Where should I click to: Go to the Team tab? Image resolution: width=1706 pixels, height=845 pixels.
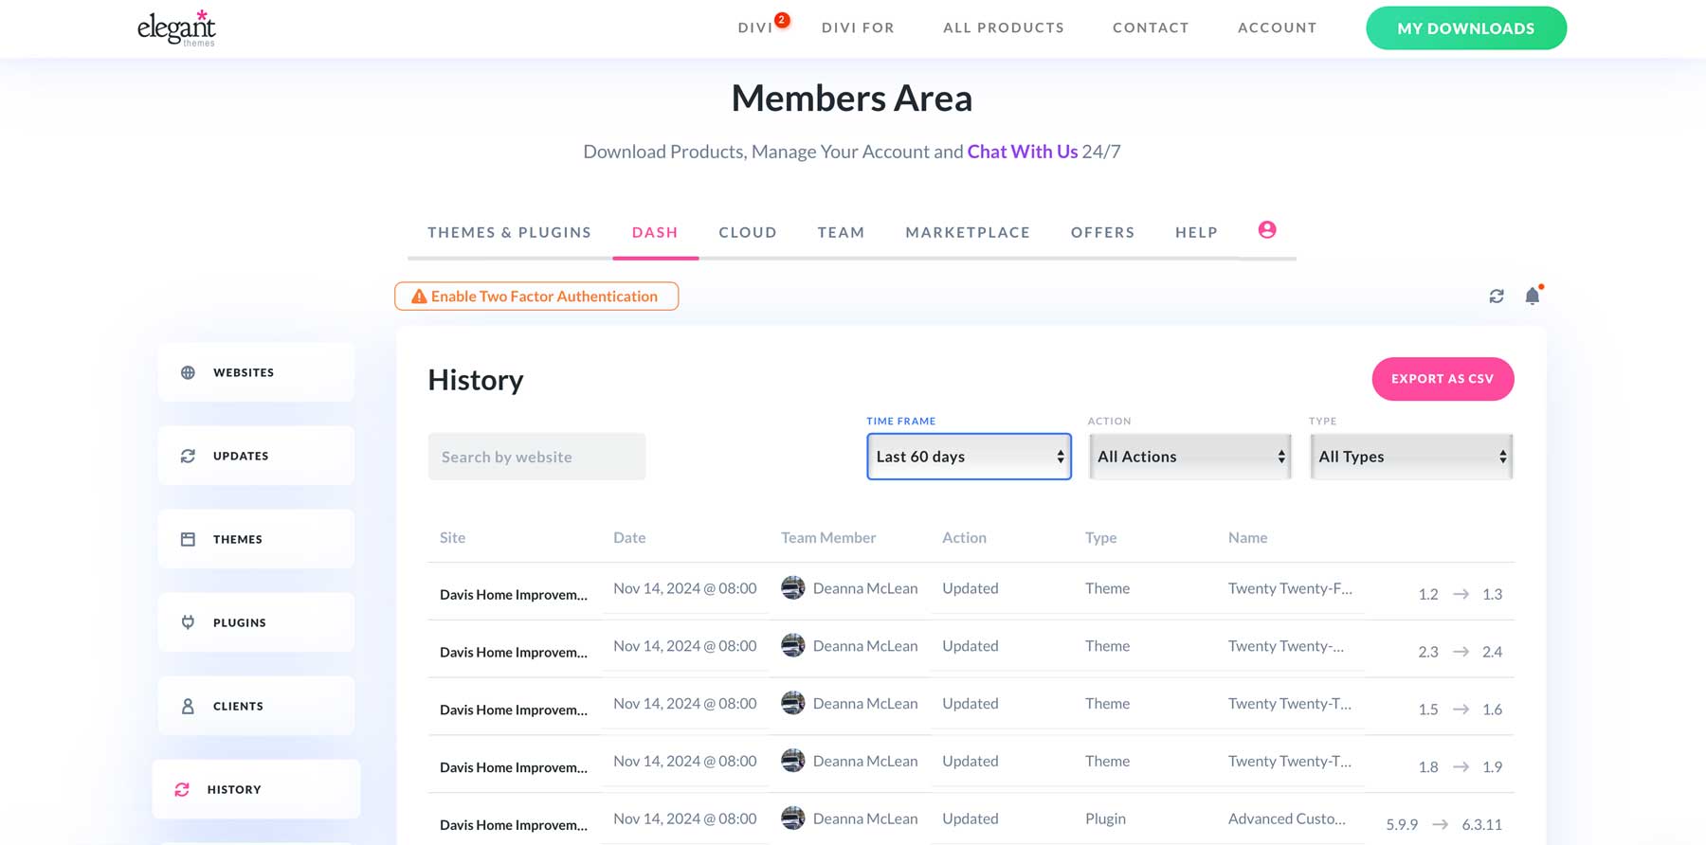(x=842, y=232)
